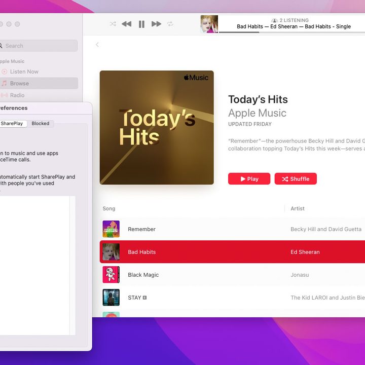Open artist Becky Hill and David Guetta
Screen dimensions: 365x365
[x=326, y=229]
